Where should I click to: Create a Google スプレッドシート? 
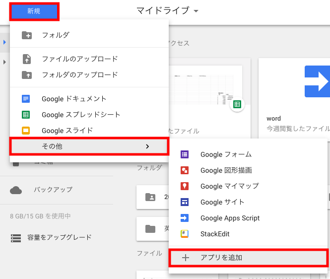pyautogui.click(x=89, y=115)
